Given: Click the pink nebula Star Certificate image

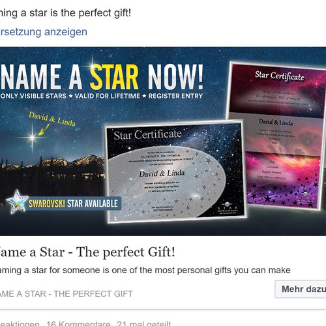Looking at the screenshot, I should 276,136.
